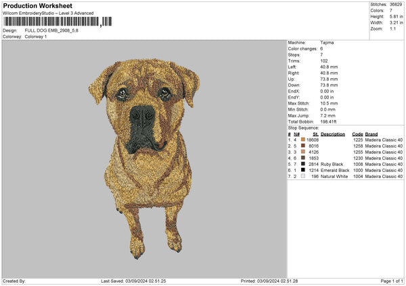
Task: Pick the color swatch in stop 3
Action: coord(302,152)
